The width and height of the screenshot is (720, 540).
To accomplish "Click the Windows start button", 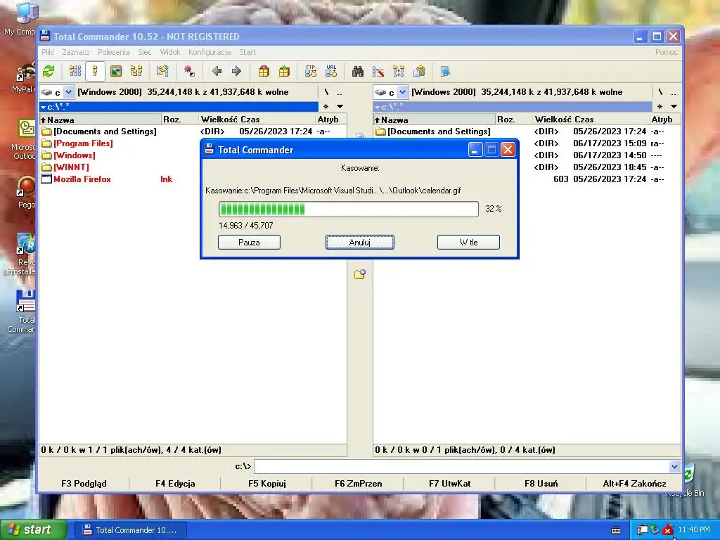I will click(33, 529).
